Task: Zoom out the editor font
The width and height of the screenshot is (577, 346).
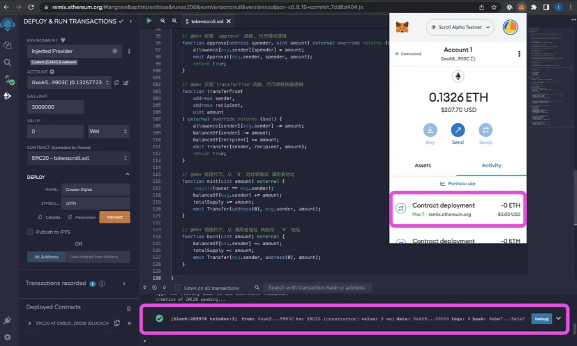Action: tap(163, 21)
